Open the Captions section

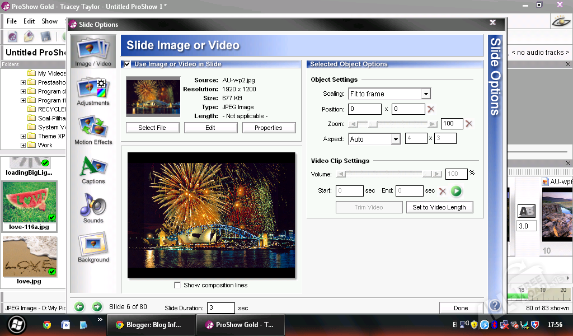(93, 170)
